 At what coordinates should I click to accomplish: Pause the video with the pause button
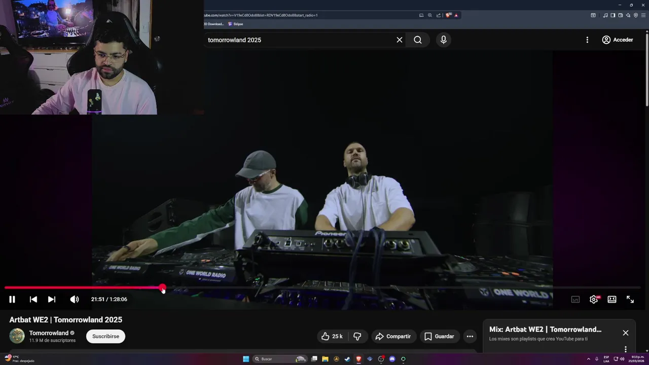click(12, 299)
